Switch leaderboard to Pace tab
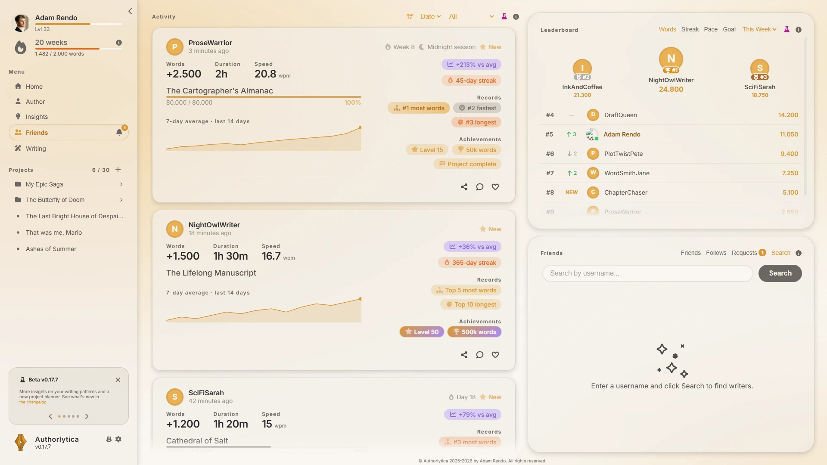 pyautogui.click(x=711, y=29)
